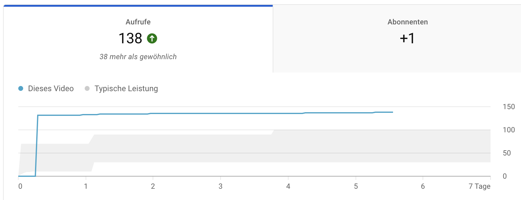The height and width of the screenshot is (200, 521).
Task: Click the 138 views count
Action: click(130, 38)
